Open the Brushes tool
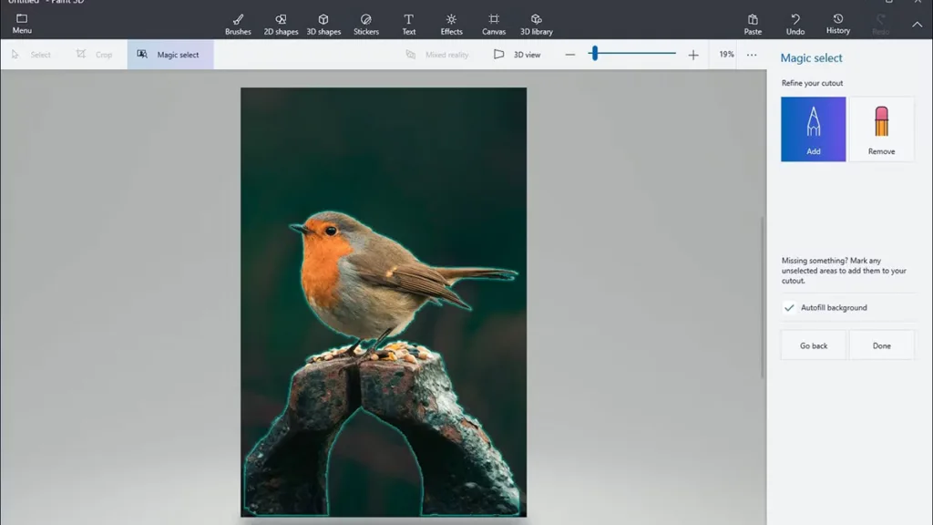 (x=238, y=25)
